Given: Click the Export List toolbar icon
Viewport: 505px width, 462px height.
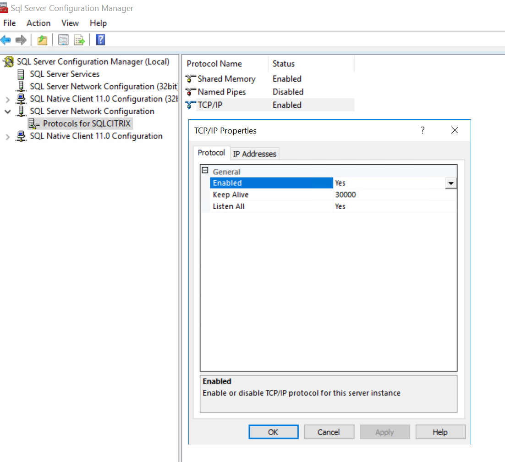Looking at the screenshot, I should (79, 40).
